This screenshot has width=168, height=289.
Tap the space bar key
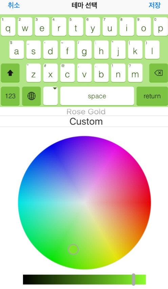pyautogui.click(x=97, y=96)
